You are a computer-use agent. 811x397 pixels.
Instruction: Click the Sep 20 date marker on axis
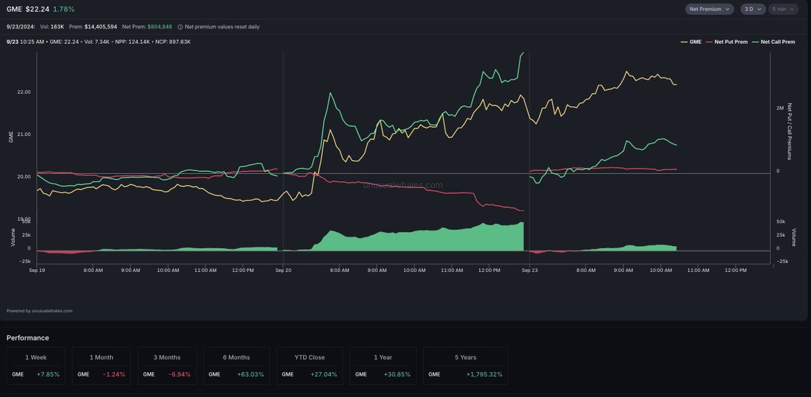(283, 271)
